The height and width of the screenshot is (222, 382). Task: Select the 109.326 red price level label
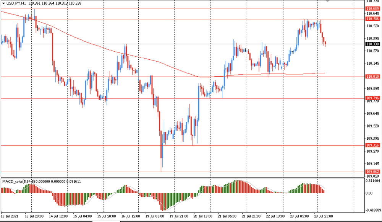372,145
